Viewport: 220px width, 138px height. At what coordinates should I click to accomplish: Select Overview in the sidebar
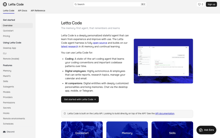[x=17, y=25]
